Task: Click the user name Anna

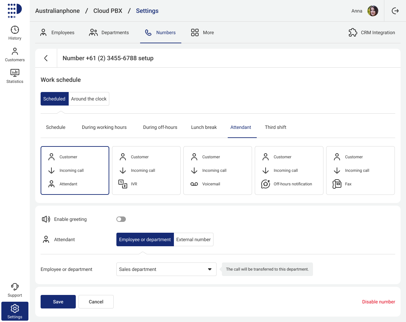Action: (x=357, y=11)
